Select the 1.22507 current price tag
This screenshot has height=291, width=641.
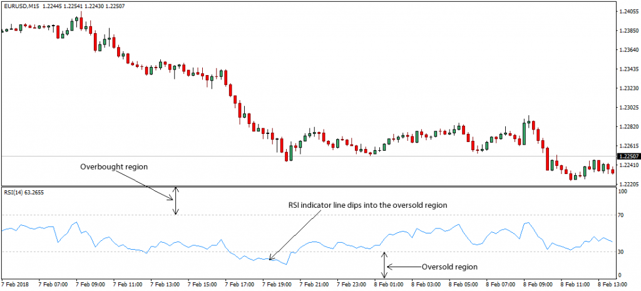[x=628, y=156]
